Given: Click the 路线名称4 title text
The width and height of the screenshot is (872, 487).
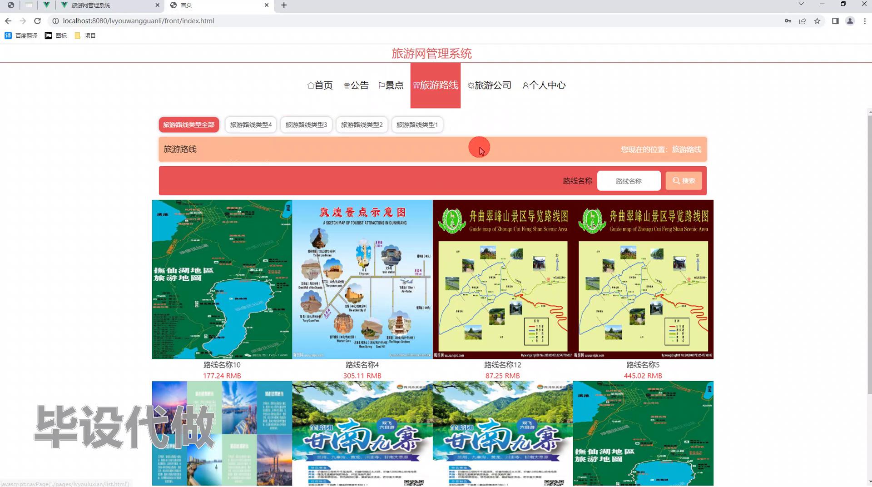Looking at the screenshot, I should click(362, 365).
